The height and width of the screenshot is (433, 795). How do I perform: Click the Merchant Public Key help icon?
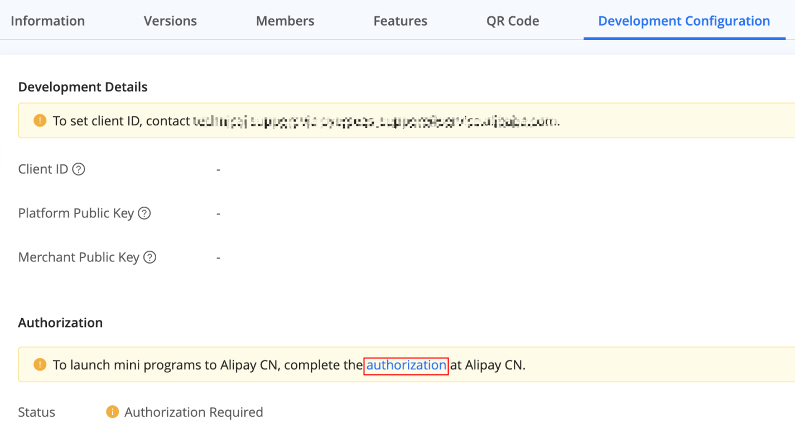tap(150, 257)
